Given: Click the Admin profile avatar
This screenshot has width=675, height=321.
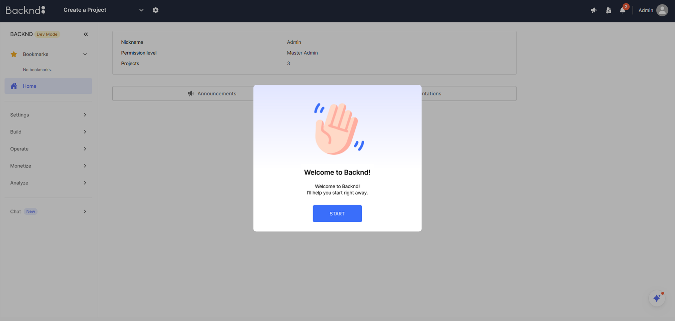Looking at the screenshot, I should point(662,10).
